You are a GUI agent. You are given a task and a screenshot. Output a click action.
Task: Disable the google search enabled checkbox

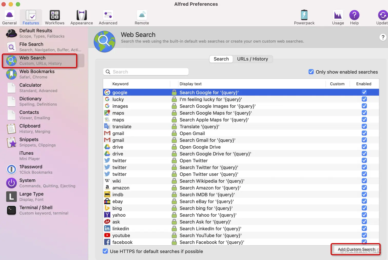364,92
